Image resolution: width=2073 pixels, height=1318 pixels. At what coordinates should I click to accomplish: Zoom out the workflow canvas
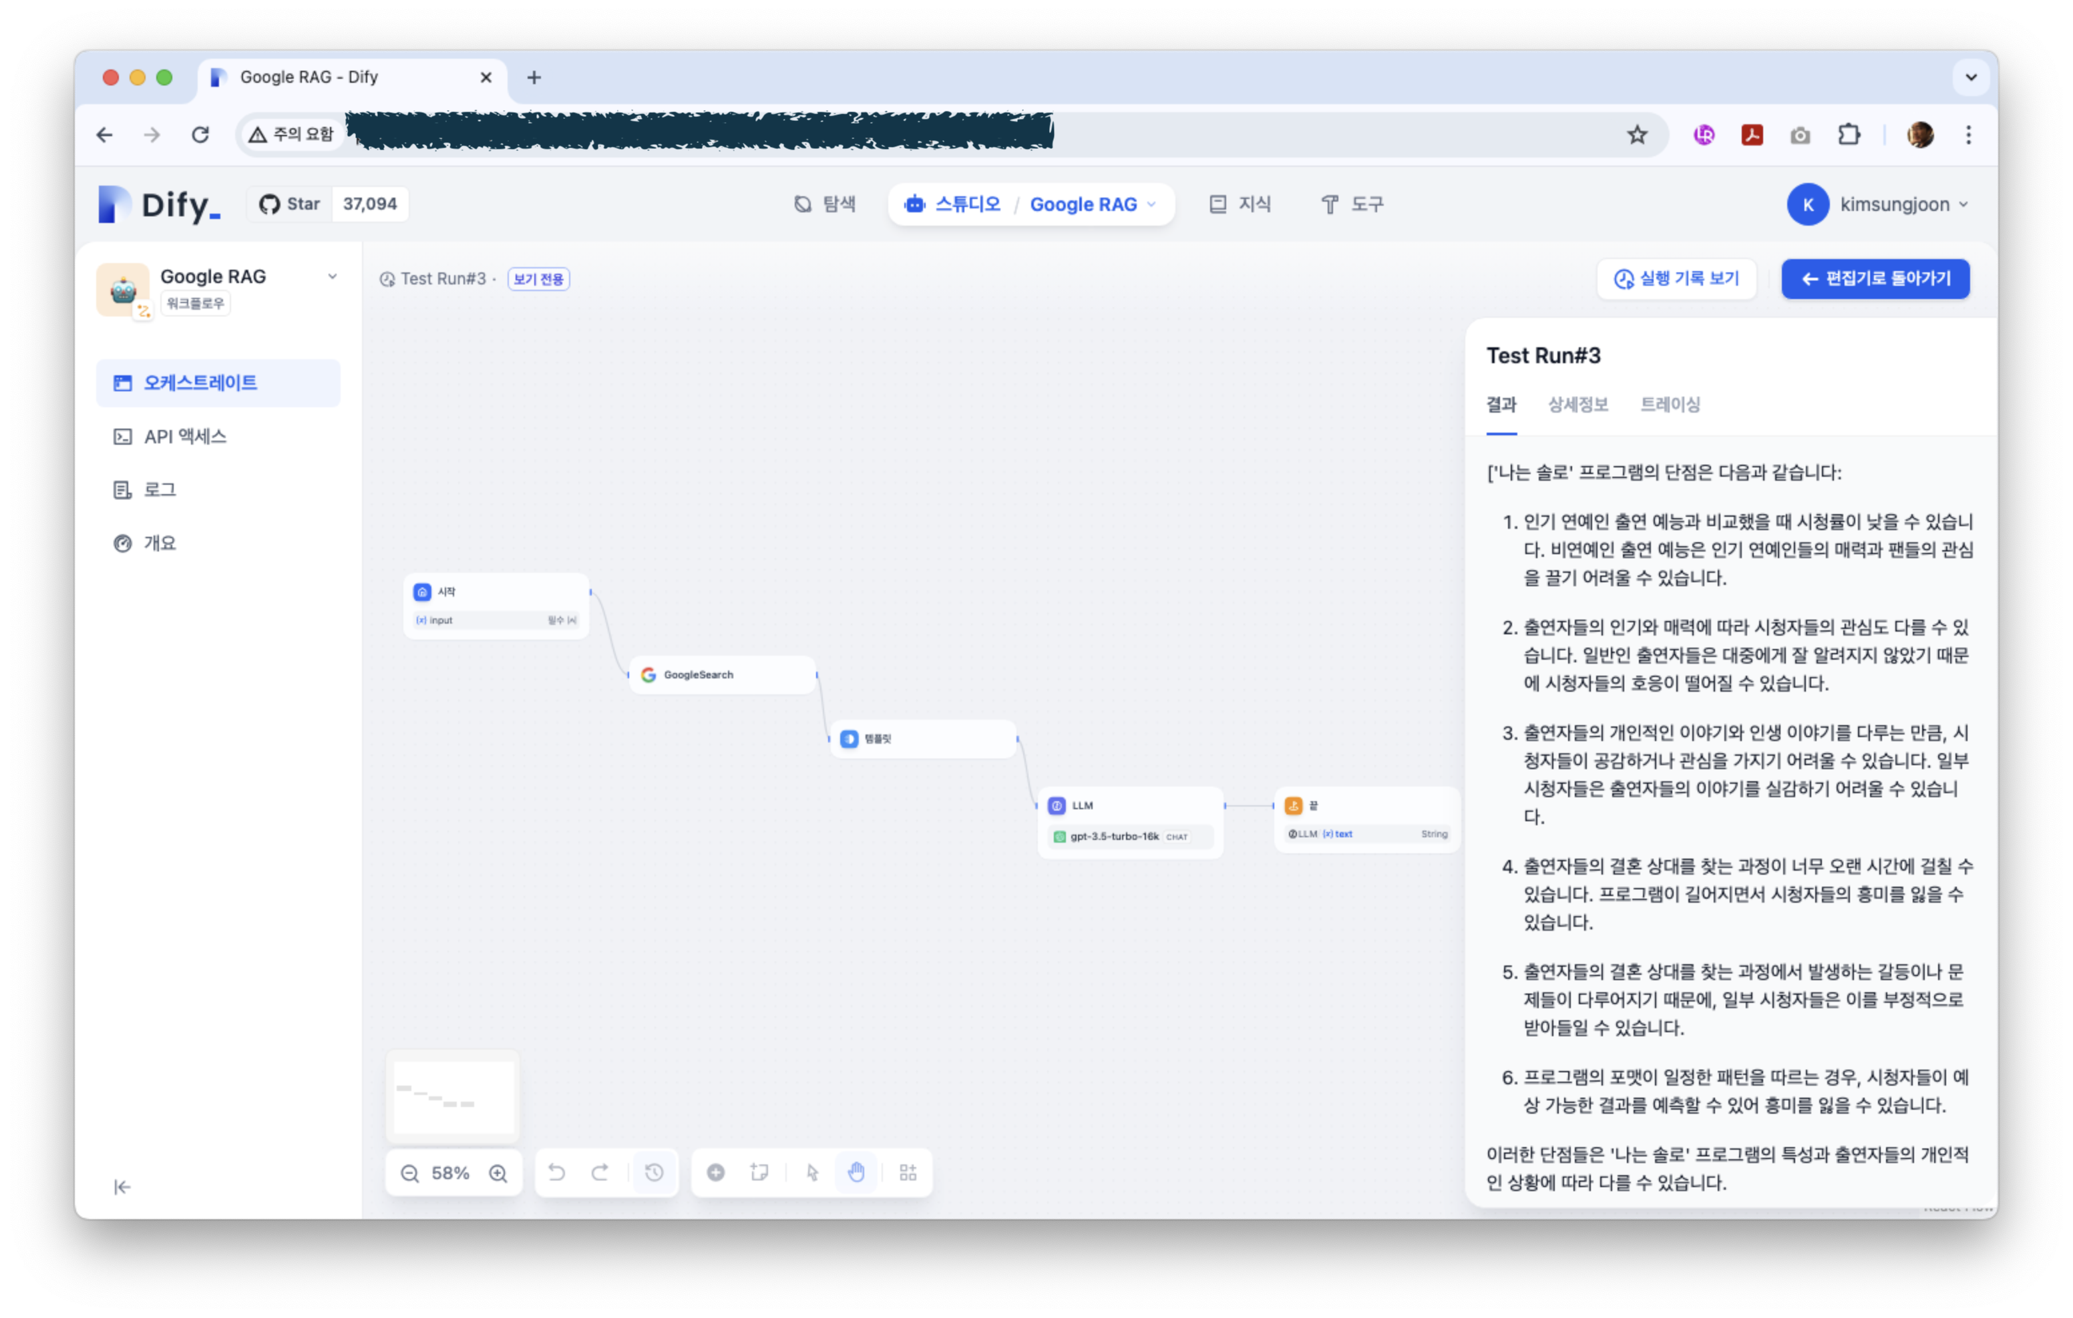pos(410,1173)
